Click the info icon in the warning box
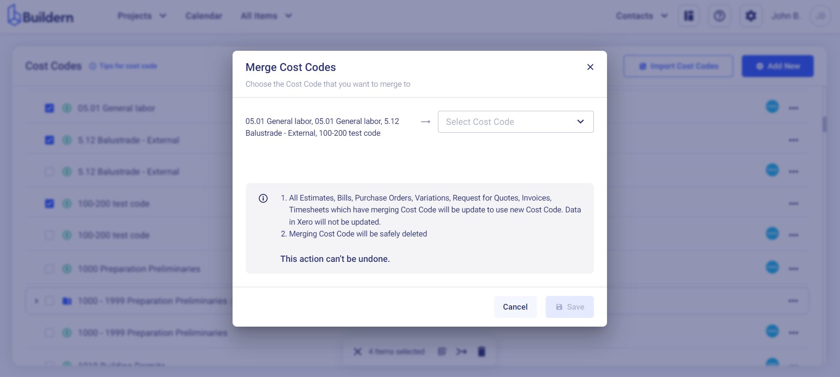 tap(263, 198)
